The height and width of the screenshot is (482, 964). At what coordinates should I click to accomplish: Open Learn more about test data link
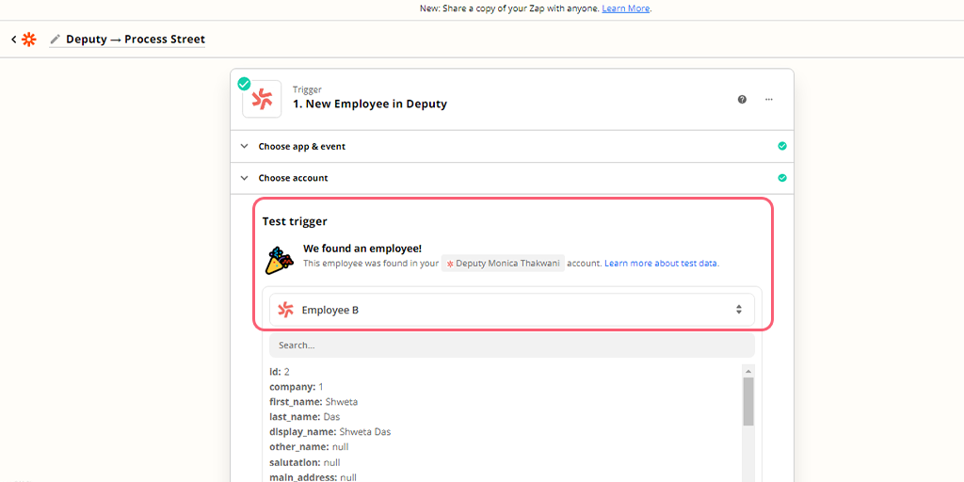point(662,264)
